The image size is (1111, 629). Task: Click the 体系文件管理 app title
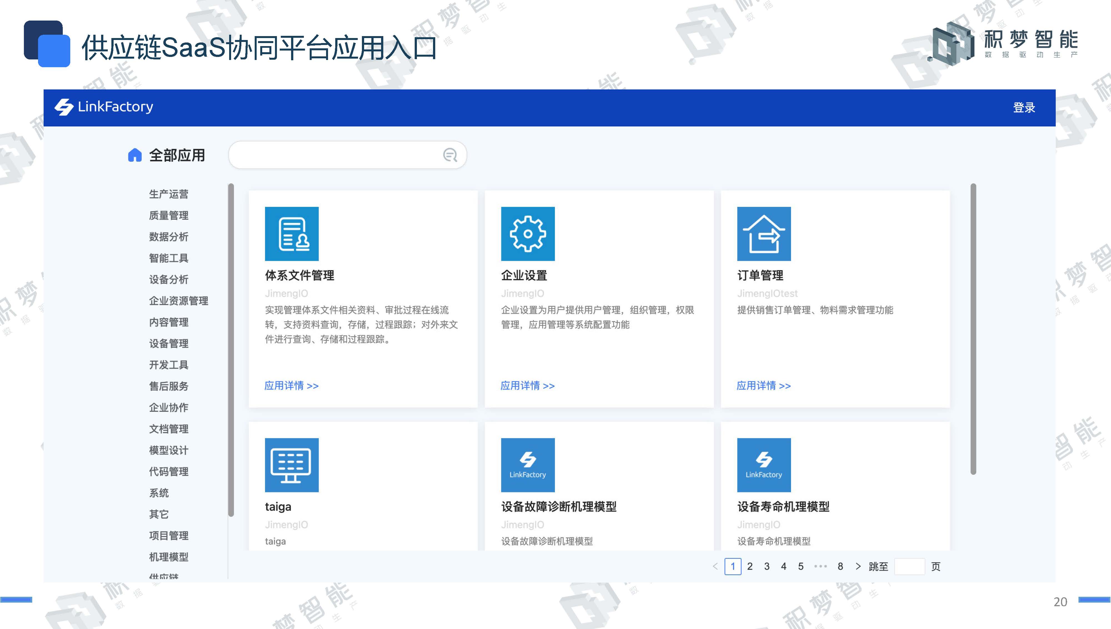pos(299,275)
